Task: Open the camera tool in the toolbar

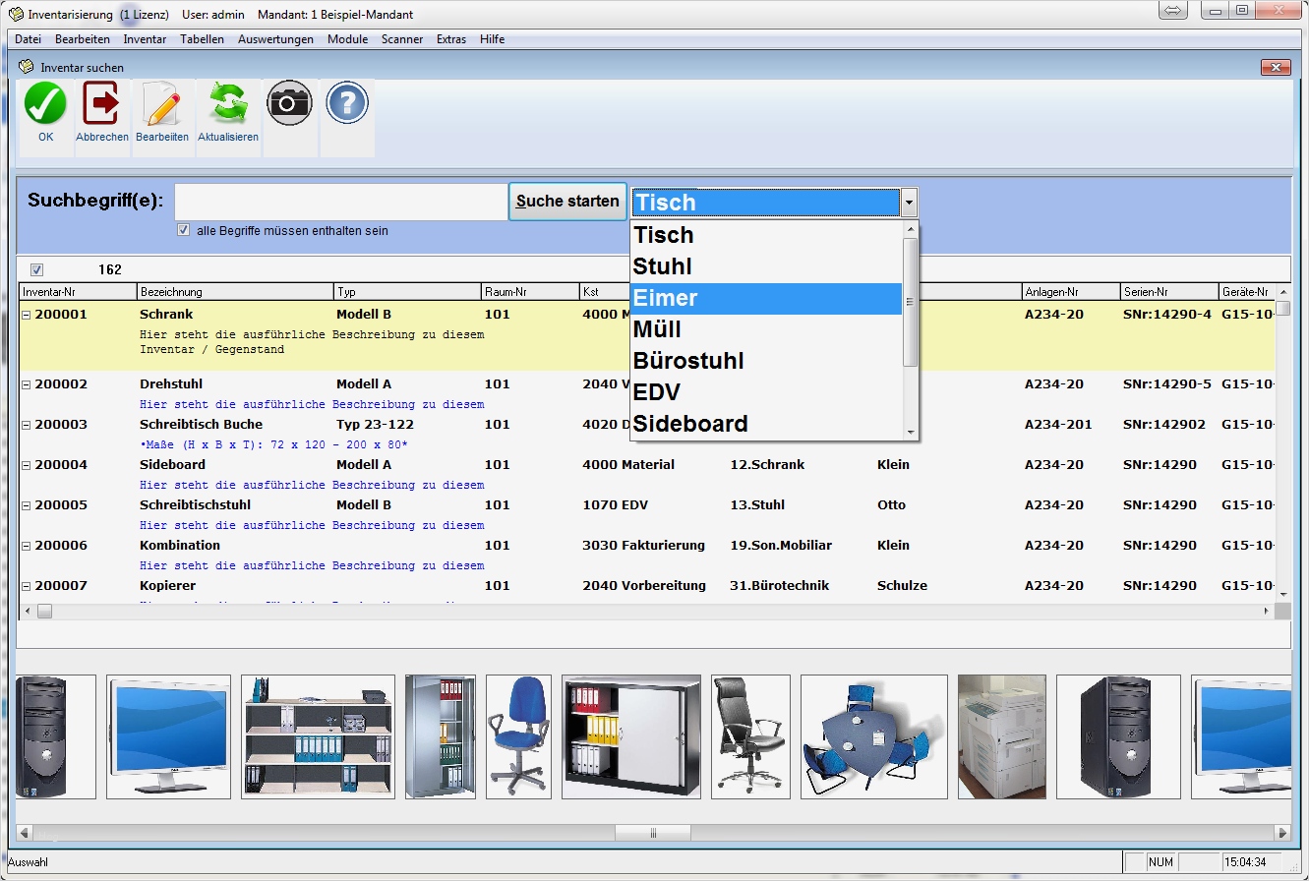Action: pos(289,101)
